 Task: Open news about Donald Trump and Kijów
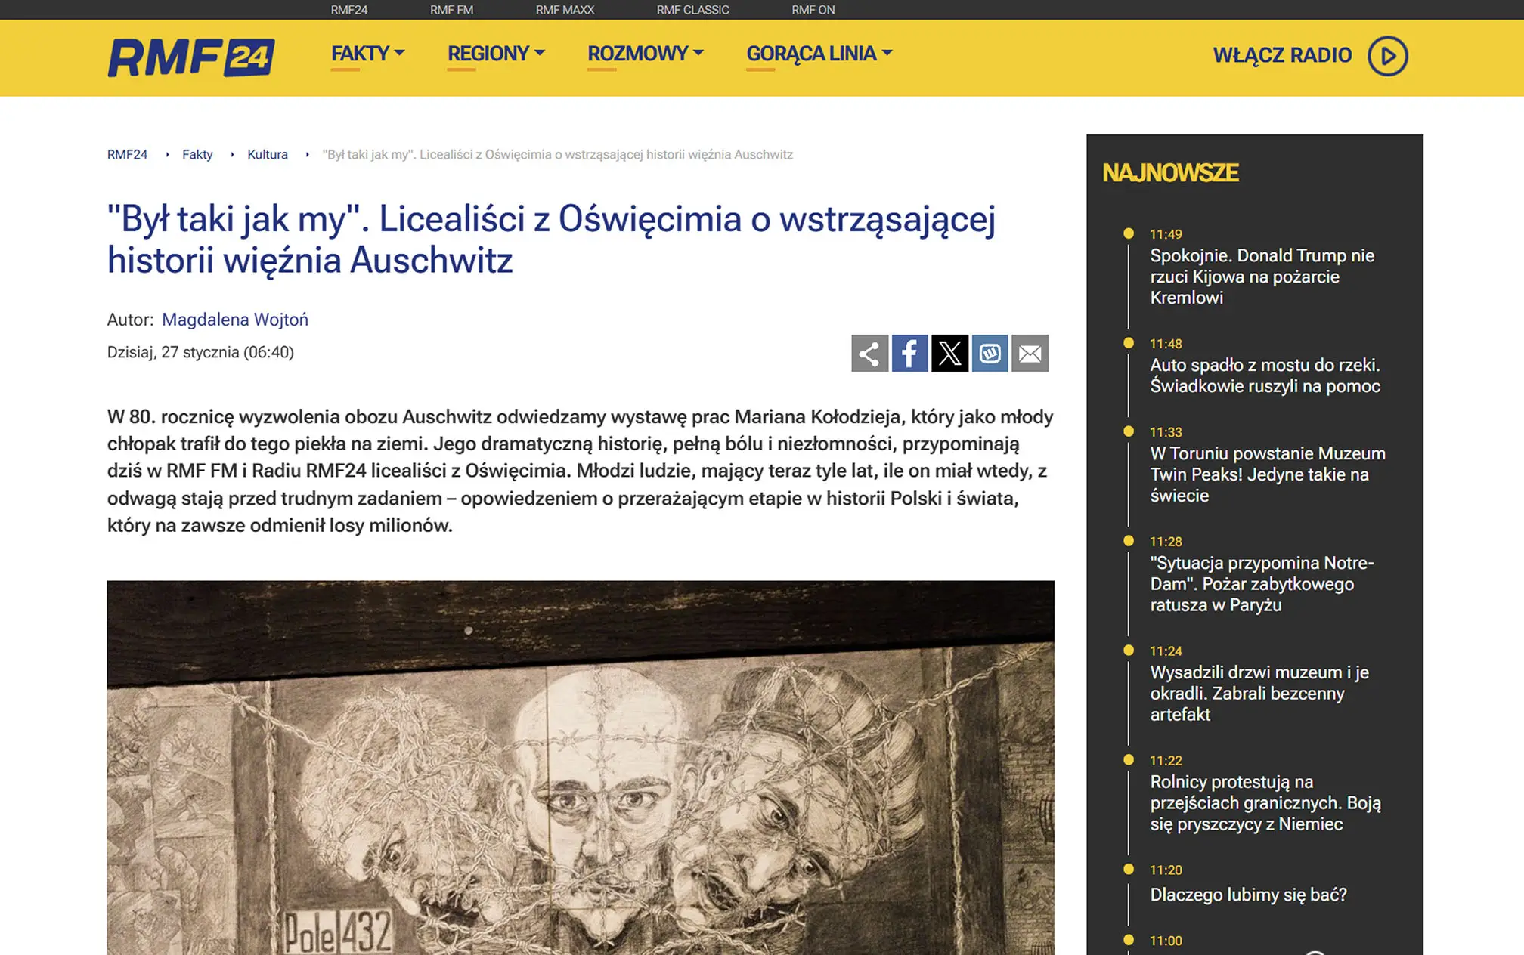click(x=1262, y=277)
